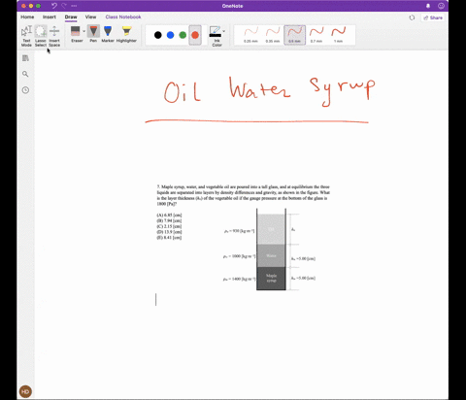Screen dimensions: 466x400
Task: Click the problem 7 question text
Action: coord(244,195)
